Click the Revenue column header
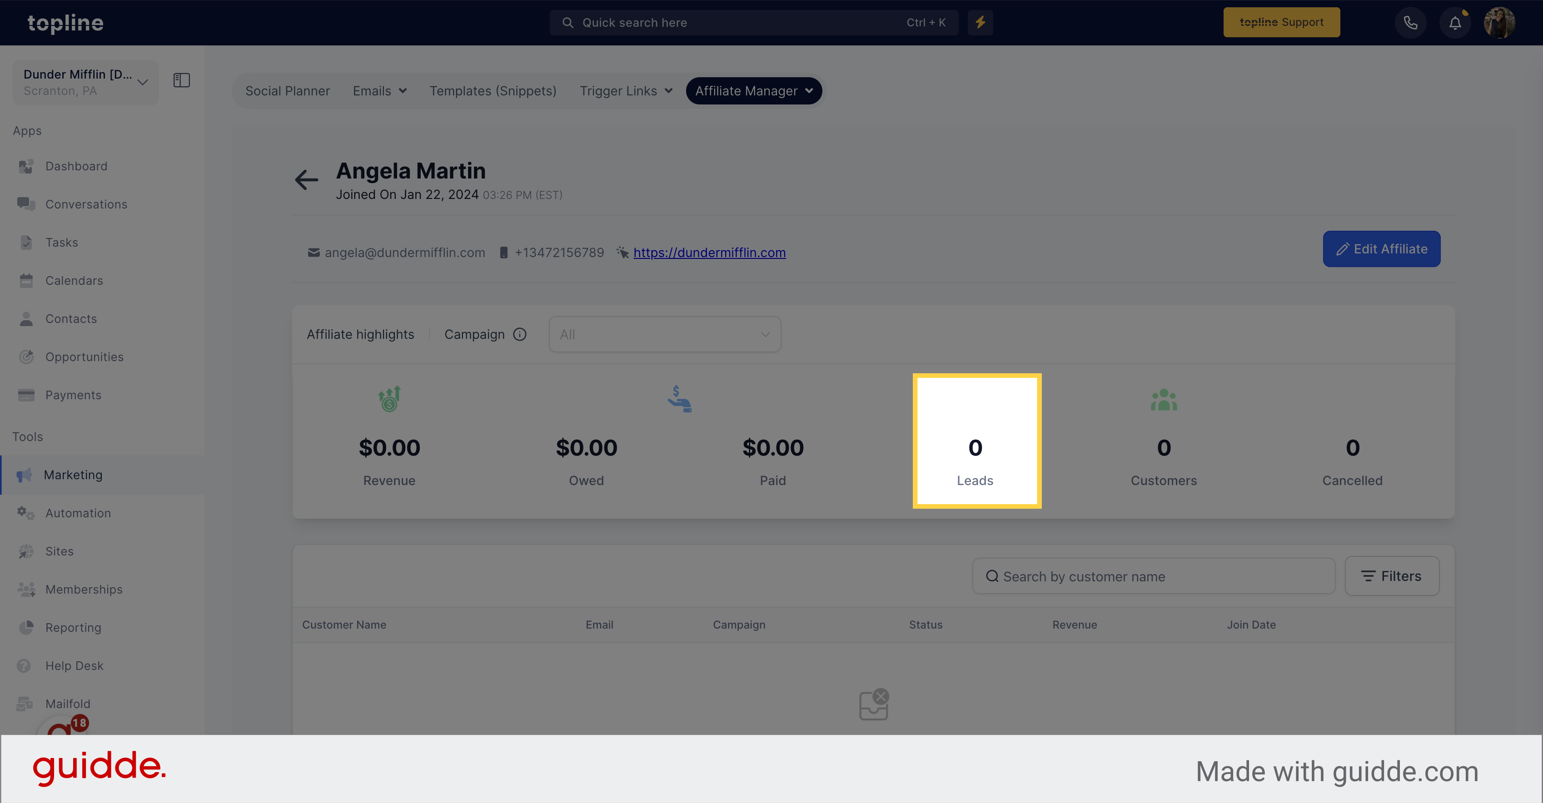 click(1075, 625)
